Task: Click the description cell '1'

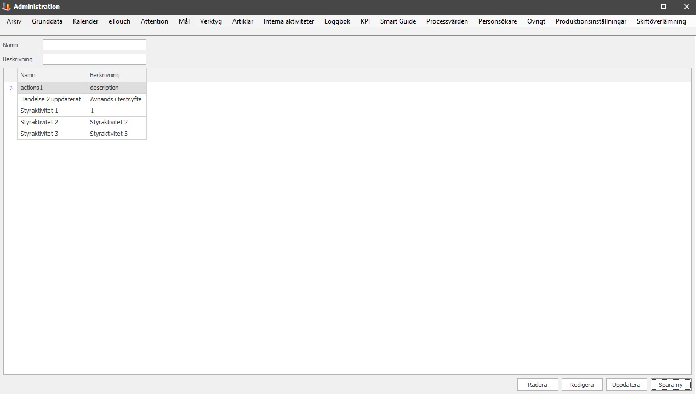Action: (117, 111)
